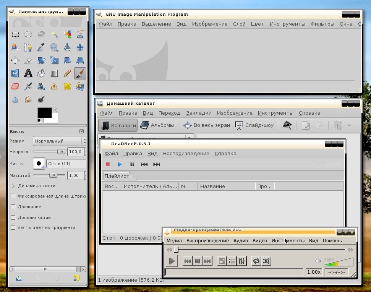The image size is (371, 292).
Task: Enable 'Дрожание' checkbox
Action: tap(13, 207)
